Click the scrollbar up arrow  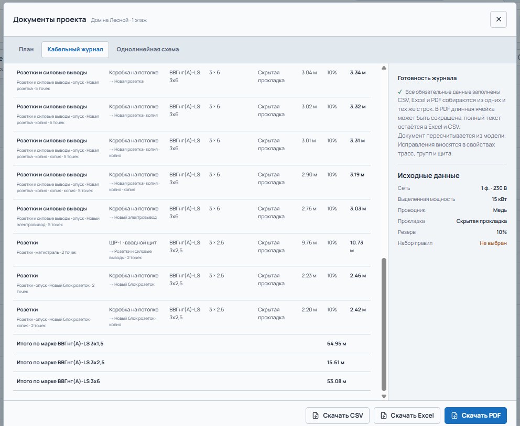(384, 68)
